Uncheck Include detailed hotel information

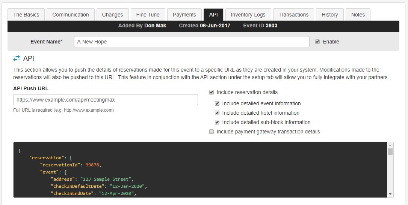pyautogui.click(x=217, y=113)
